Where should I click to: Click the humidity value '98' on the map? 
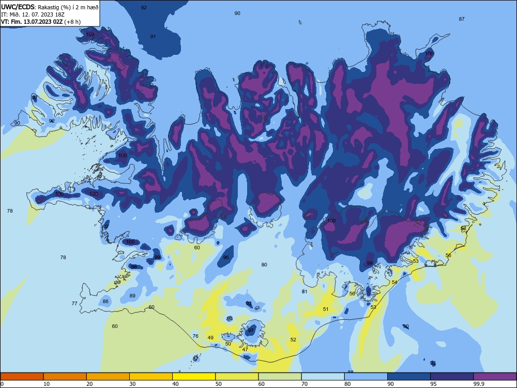pos(134,266)
